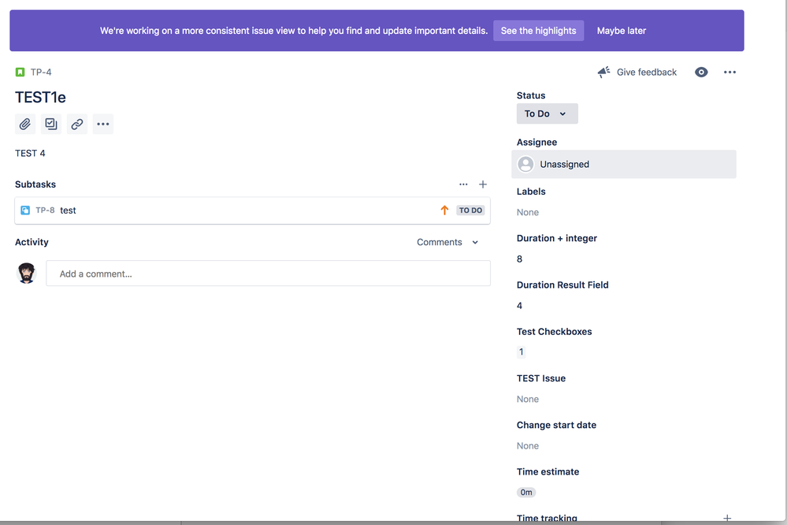Click the Add a comment field

coord(268,274)
